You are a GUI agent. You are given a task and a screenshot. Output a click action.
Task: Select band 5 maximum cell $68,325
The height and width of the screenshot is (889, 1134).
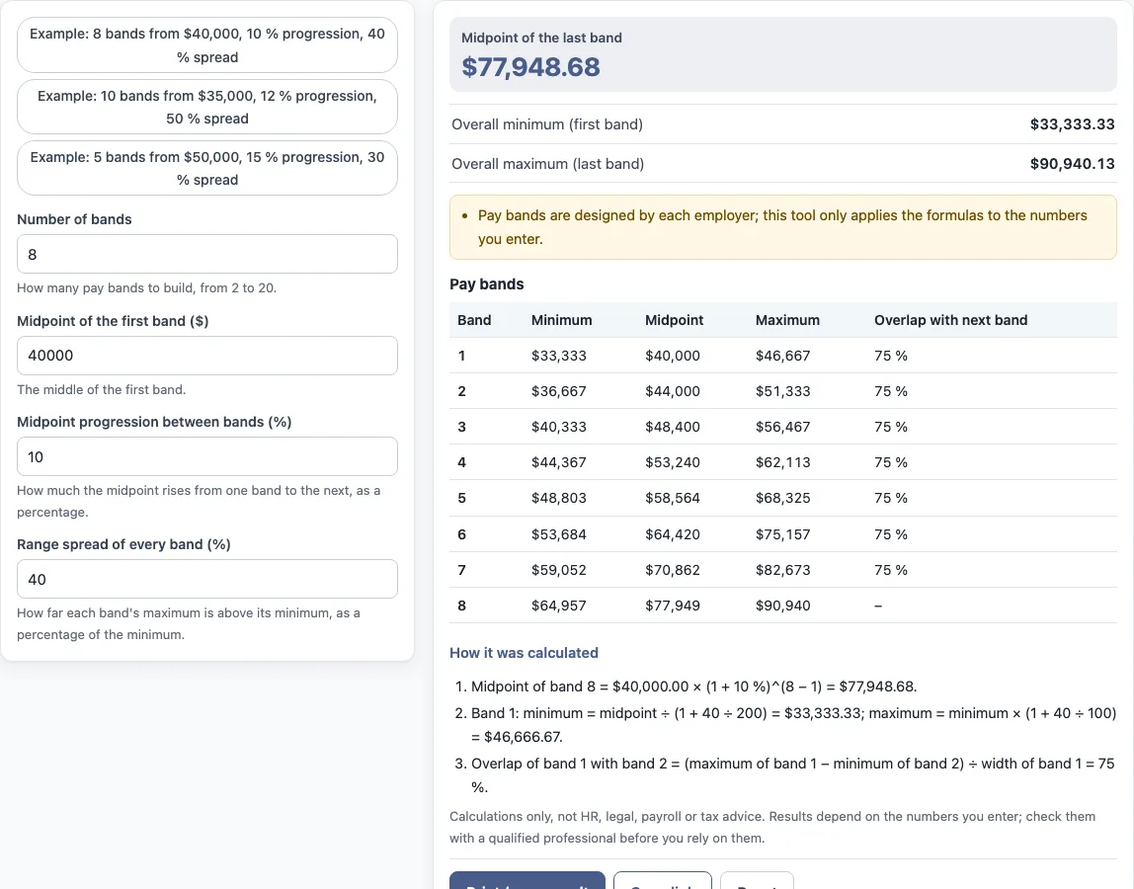pos(782,498)
